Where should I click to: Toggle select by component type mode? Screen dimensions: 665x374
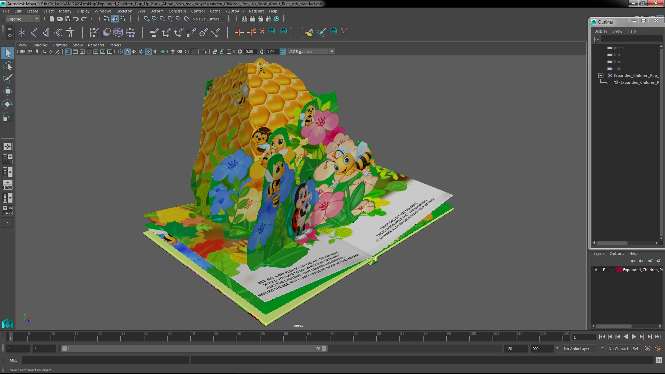click(x=123, y=19)
